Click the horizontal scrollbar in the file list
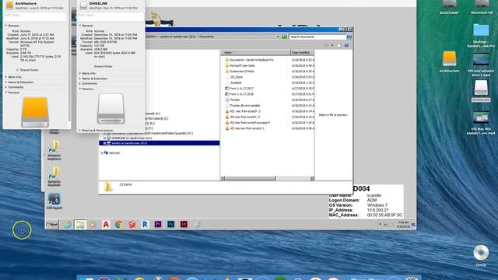 [251, 178]
